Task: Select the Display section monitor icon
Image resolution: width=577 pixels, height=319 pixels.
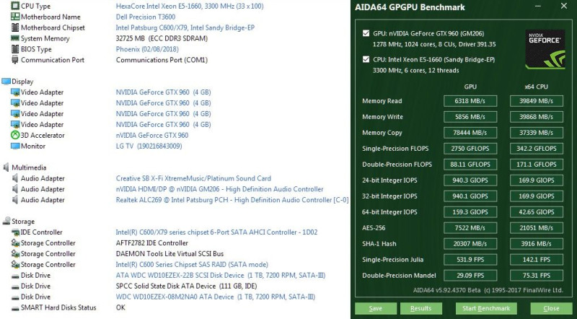Action: tap(6, 82)
